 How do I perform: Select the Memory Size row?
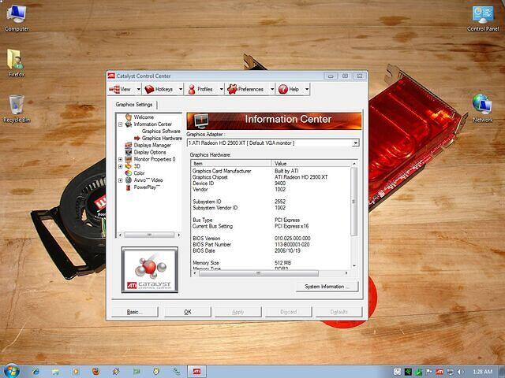click(271, 262)
